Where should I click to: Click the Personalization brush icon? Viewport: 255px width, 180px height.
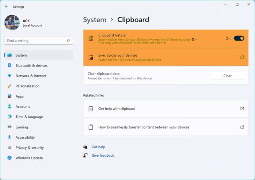(9, 86)
